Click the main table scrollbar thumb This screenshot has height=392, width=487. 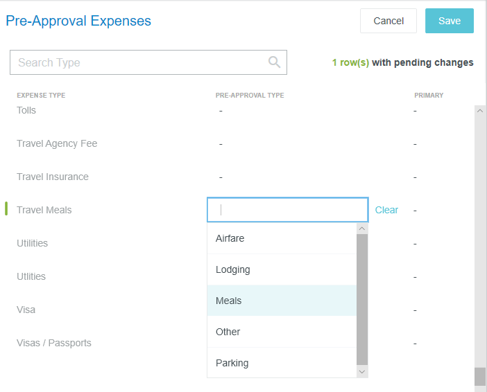pyautogui.click(x=480, y=377)
